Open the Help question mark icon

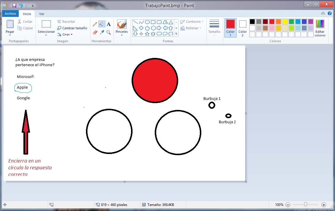tap(329, 14)
